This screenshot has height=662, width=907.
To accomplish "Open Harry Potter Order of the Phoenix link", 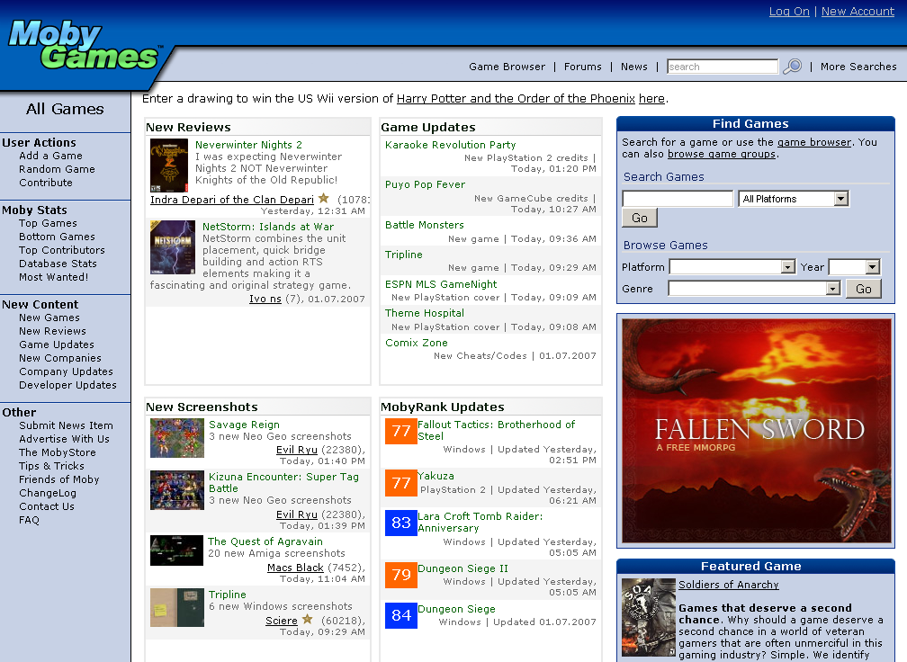I will 516,98.
